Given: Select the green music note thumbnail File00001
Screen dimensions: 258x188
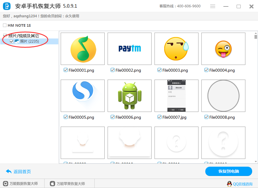Looking at the screenshot, I should pos(83,49).
